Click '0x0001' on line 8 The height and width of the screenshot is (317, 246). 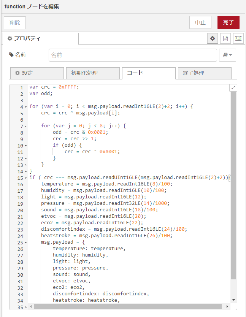pos(97,132)
